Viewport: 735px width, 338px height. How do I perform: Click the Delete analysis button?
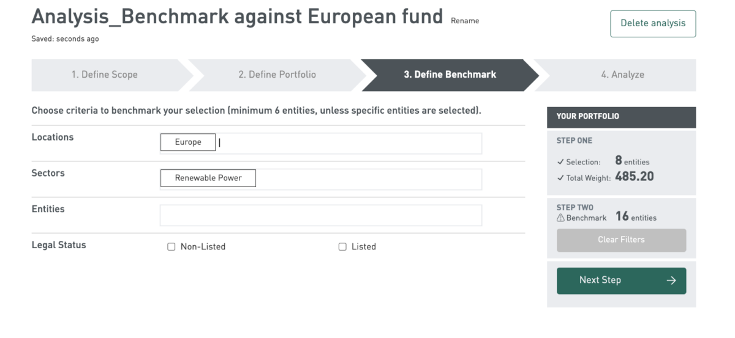coord(653,23)
